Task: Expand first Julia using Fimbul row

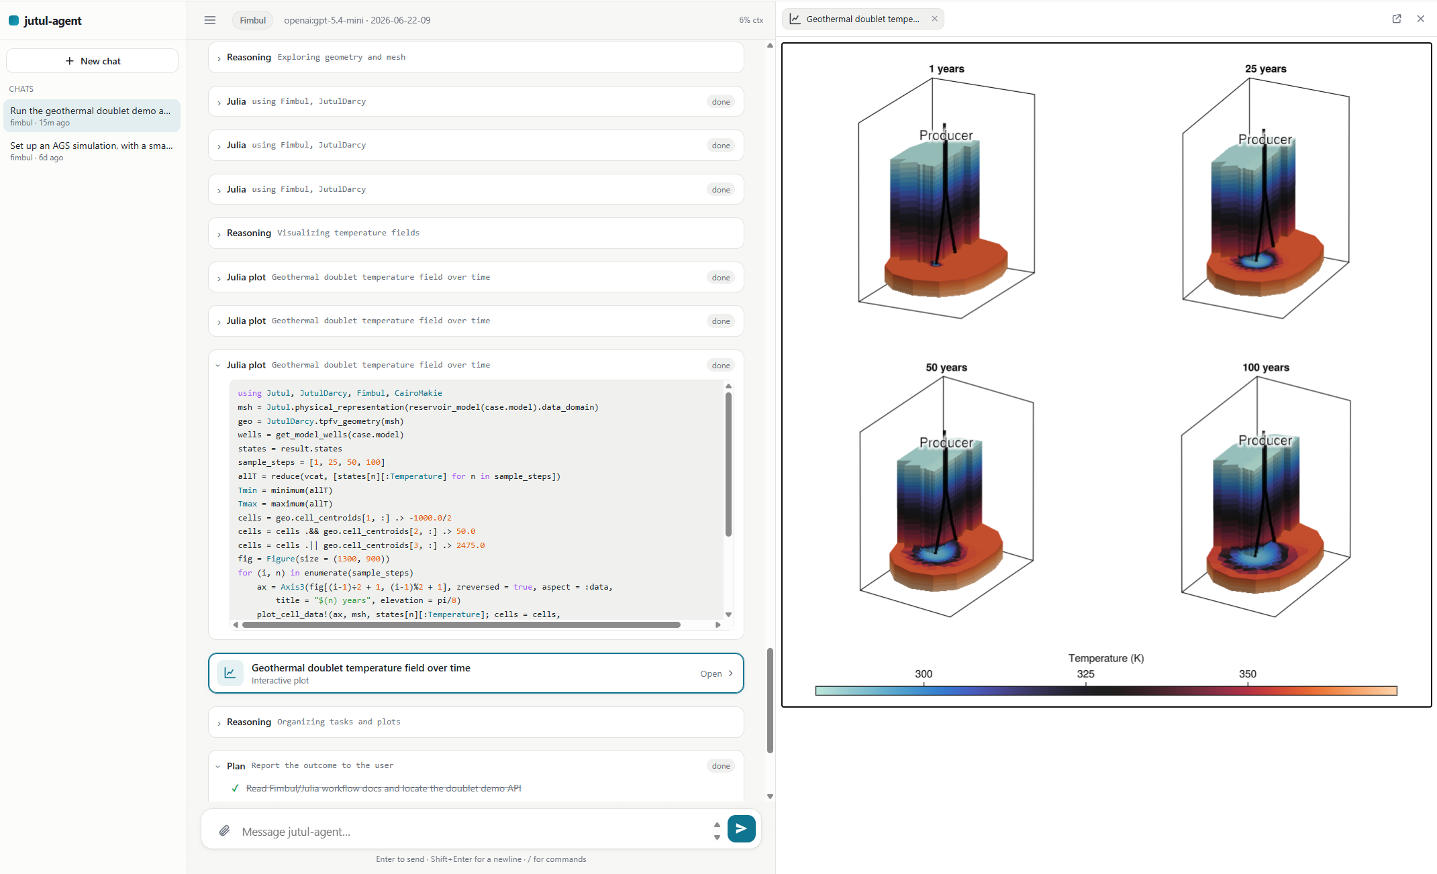Action: click(x=476, y=102)
